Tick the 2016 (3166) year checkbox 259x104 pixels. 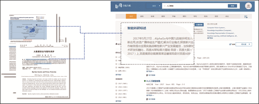(117, 87)
